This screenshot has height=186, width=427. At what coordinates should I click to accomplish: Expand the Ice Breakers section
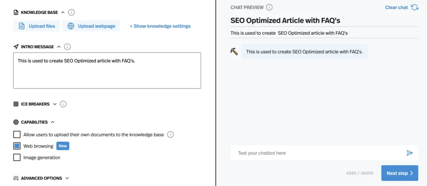[x=55, y=104]
